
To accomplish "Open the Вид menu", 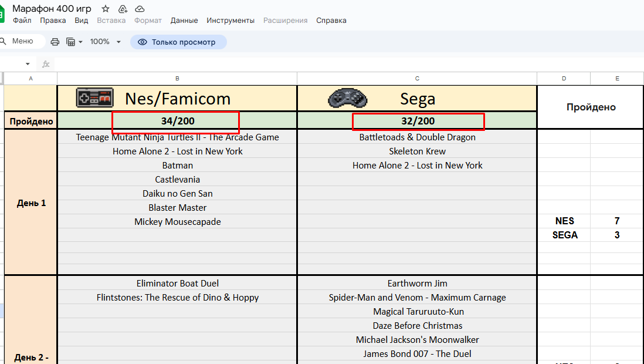I will point(82,21).
